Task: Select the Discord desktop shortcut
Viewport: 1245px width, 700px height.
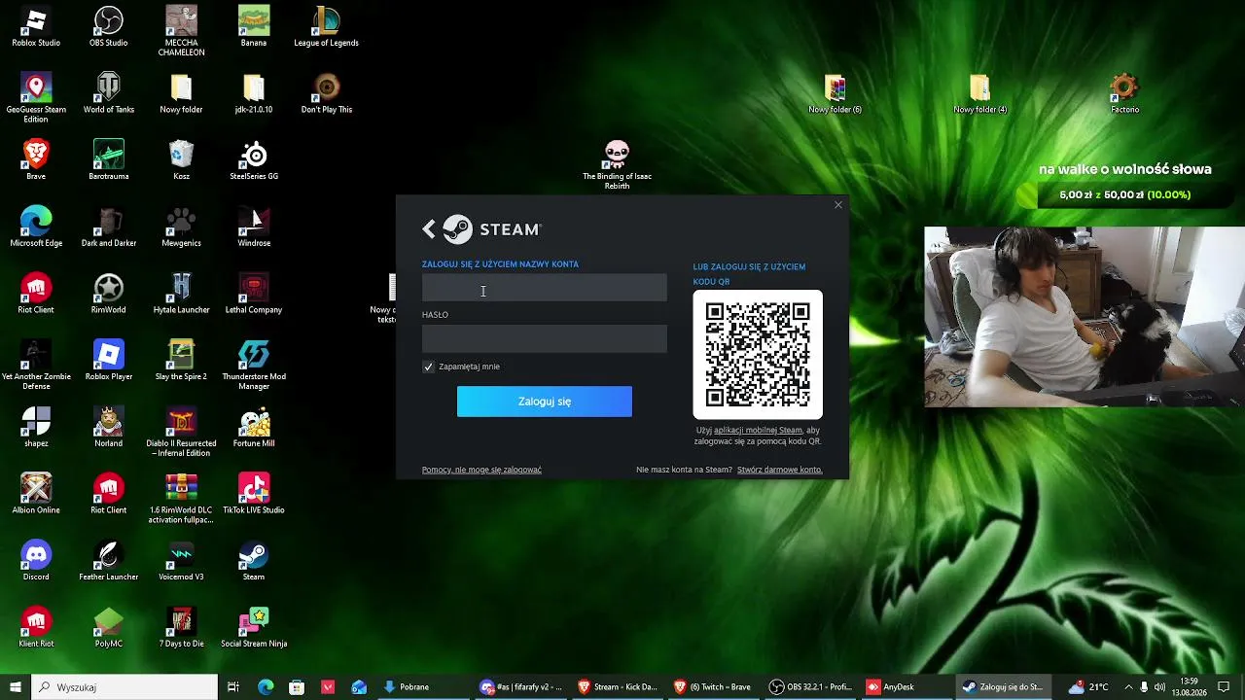Action: (36, 561)
